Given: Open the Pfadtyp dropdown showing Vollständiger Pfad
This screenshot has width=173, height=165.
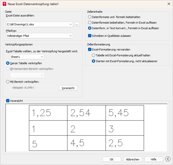Looking at the screenshot, I should (39, 36).
